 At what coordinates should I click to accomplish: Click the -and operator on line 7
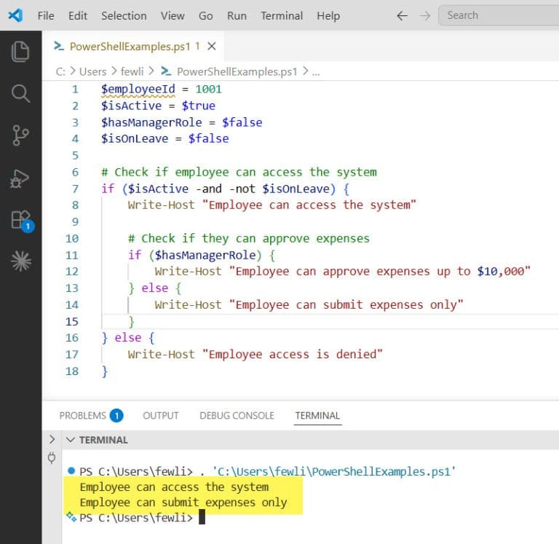coord(209,189)
